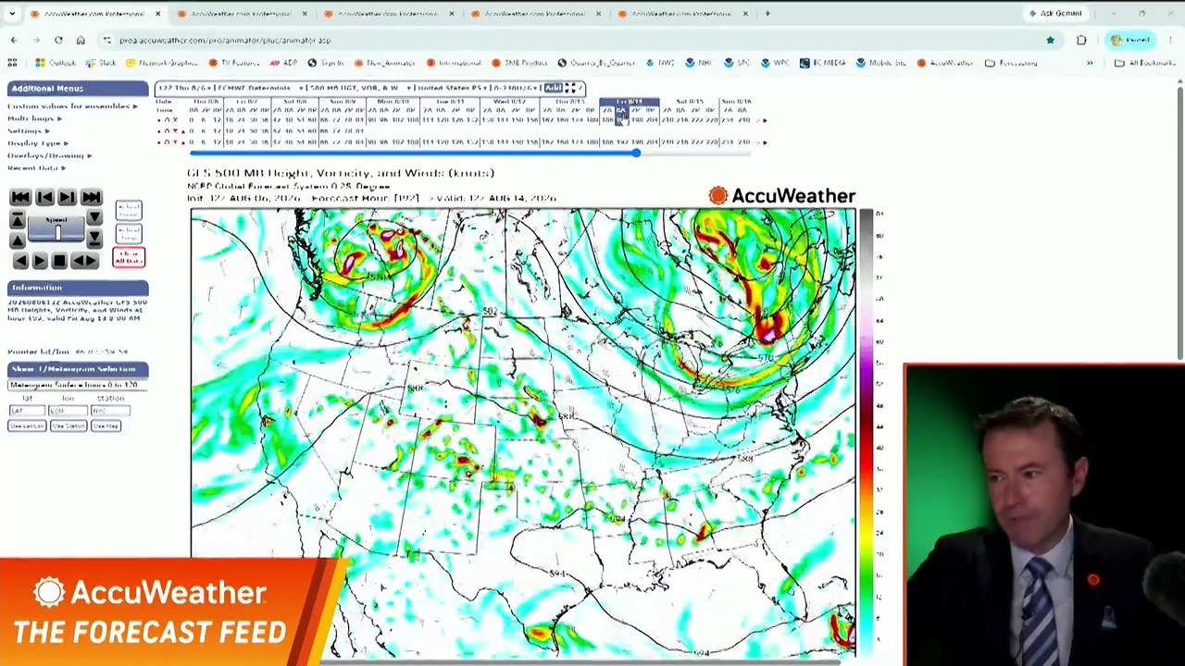This screenshot has height=666, width=1185.
Task: Click the Use Lat/Lon button
Action: pos(27,425)
